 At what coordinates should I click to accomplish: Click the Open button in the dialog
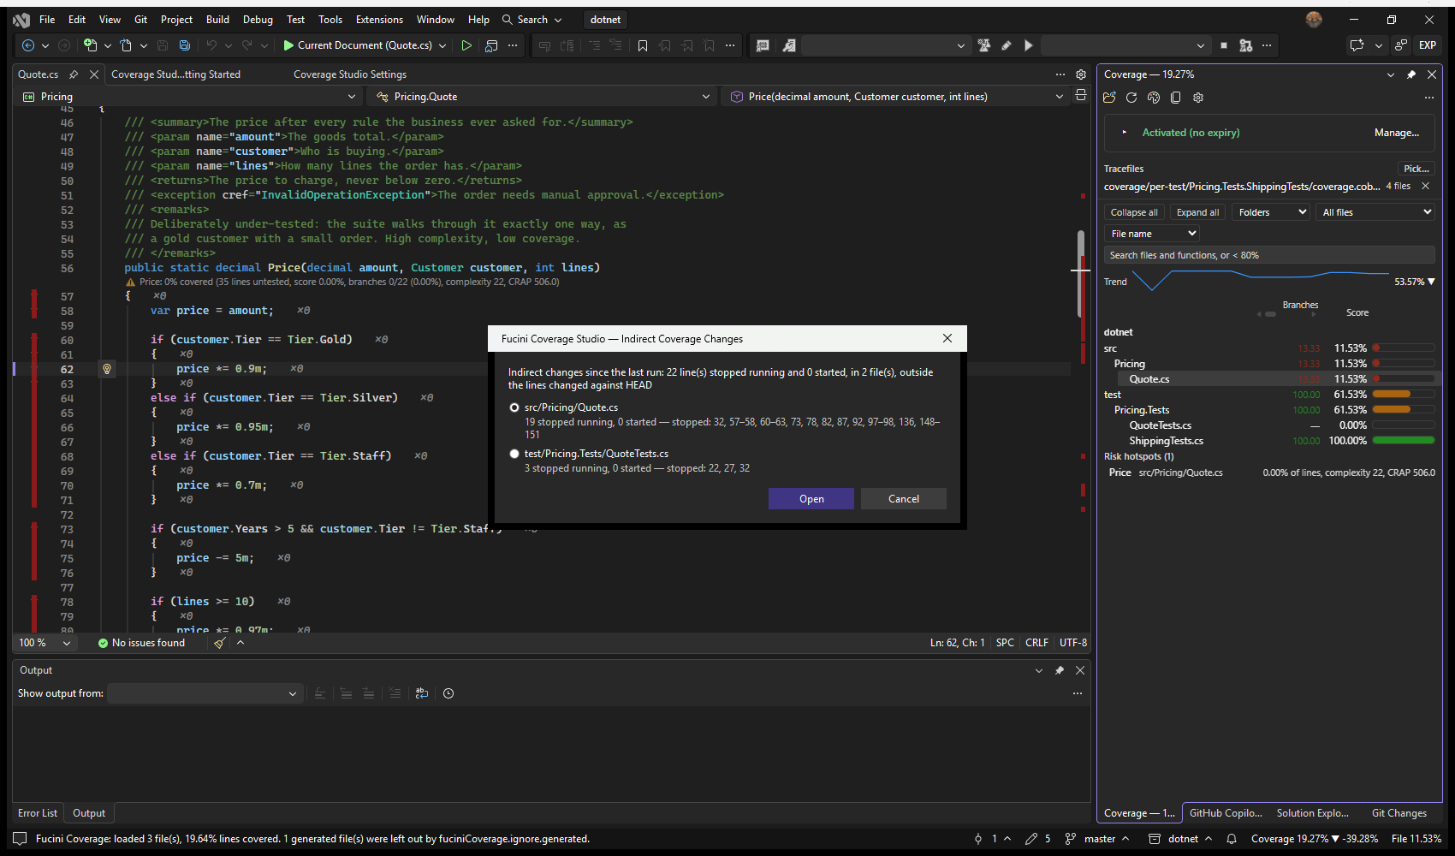(x=811, y=499)
